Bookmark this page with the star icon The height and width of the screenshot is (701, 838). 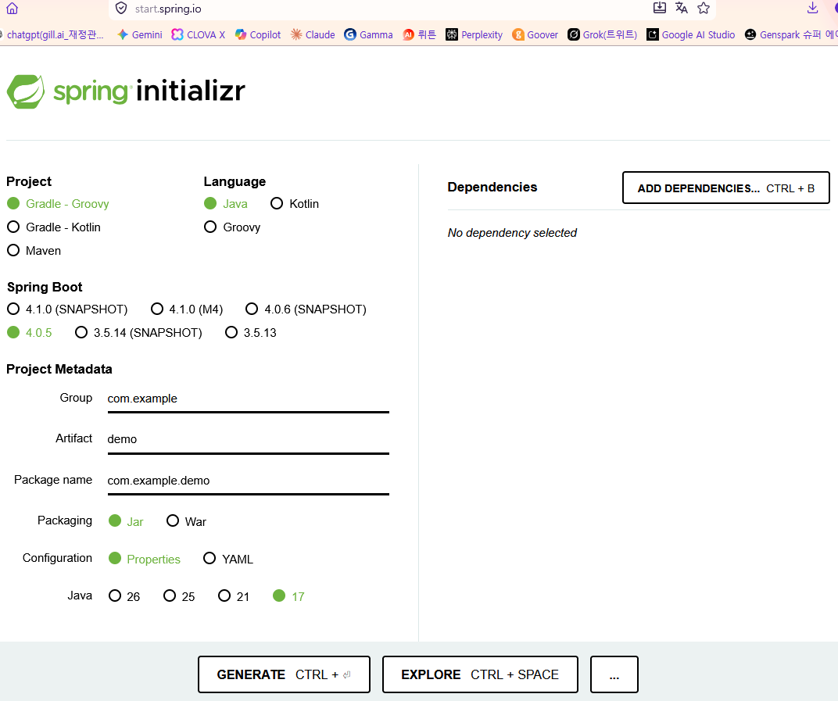pos(704,8)
